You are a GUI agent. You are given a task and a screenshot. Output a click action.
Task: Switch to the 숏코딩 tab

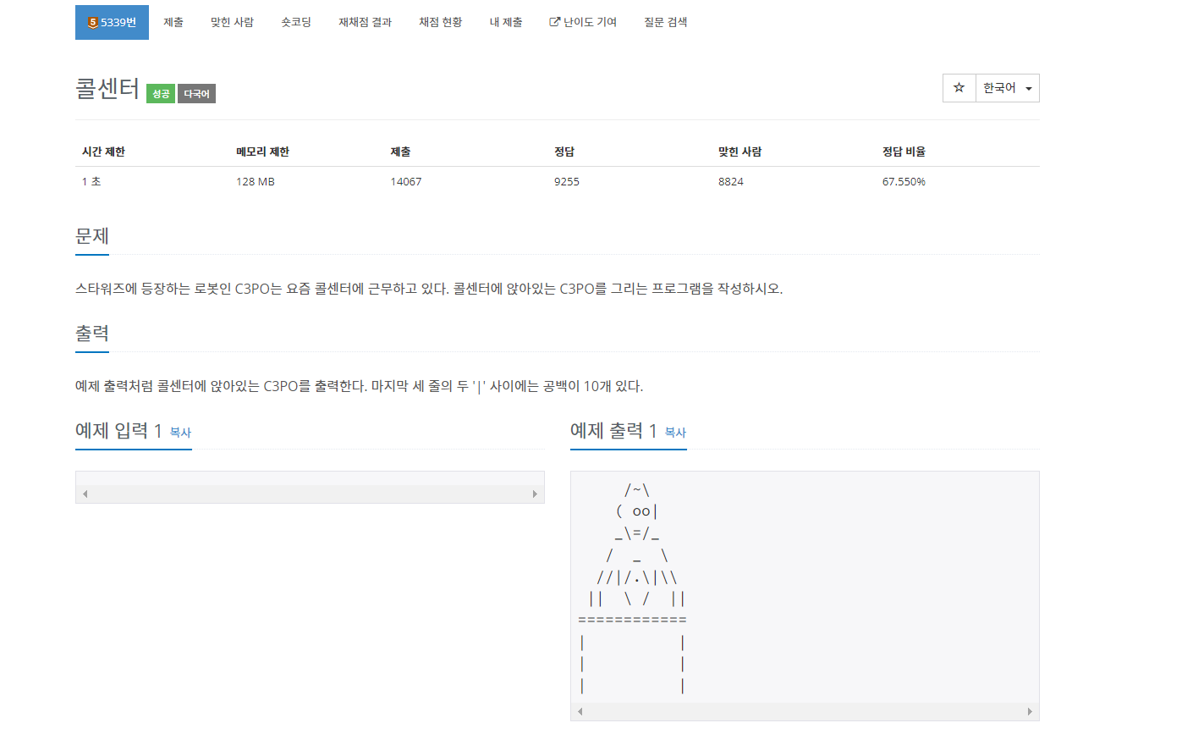(x=296, y=22)
